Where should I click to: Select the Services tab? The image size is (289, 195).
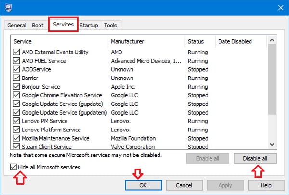(63, 25)
